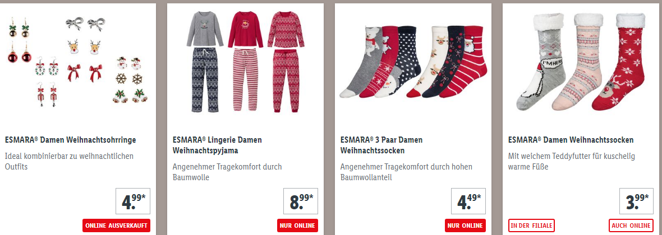Screen dimensions: 662x235
Task: Click the ONLINE AUSVERKAUFT badge
Action: (x=117, y=225)
